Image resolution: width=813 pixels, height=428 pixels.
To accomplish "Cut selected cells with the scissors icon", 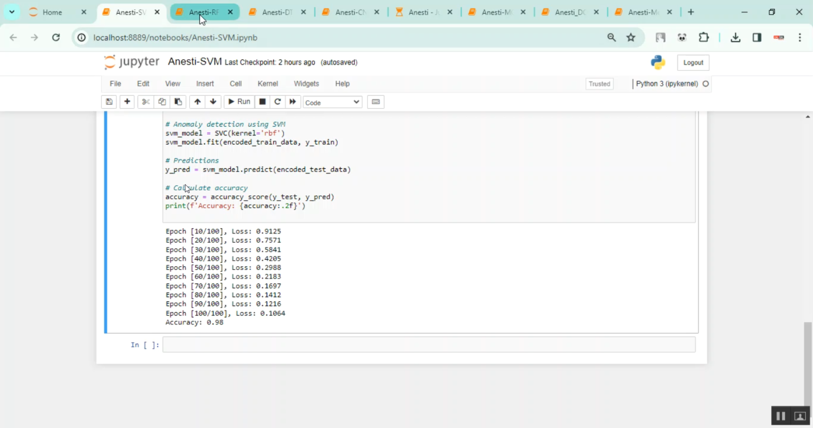I will coord(145,102).
